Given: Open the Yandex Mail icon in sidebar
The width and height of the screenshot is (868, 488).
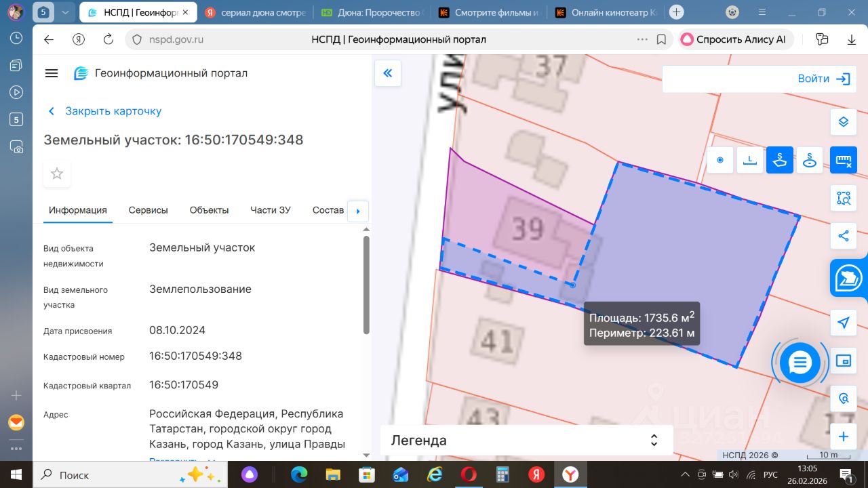Looking at the screenshot, I should point(16,423).
